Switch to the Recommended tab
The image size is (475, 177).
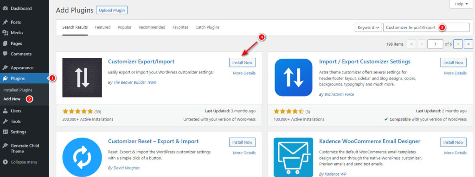[x=152, y=27]
